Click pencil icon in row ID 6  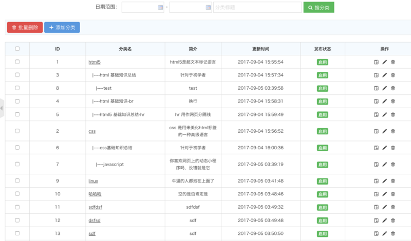pyautogui.click(x=384, y=148)
